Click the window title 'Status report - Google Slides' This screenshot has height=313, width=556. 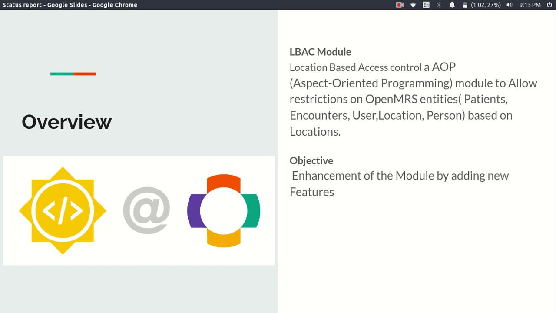[45, 5]
